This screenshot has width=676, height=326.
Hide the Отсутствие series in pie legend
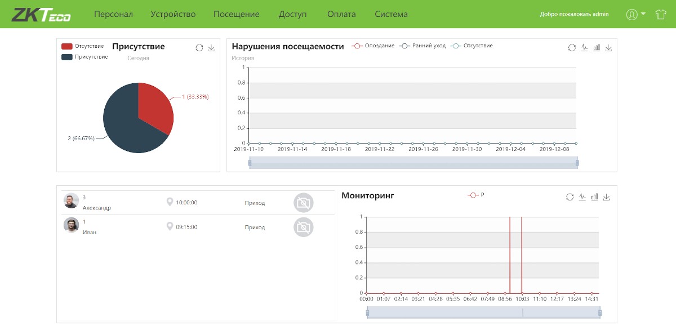(x=82, y=46)
